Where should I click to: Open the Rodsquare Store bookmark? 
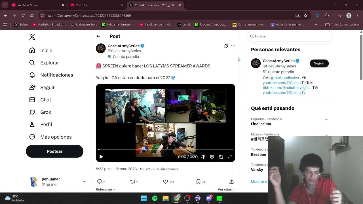pos(84,25)
